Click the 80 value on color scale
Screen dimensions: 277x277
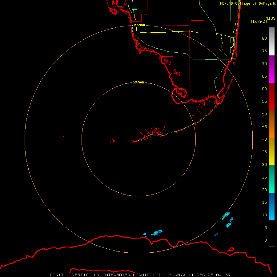pyautogui.click(x=264, y=38)
